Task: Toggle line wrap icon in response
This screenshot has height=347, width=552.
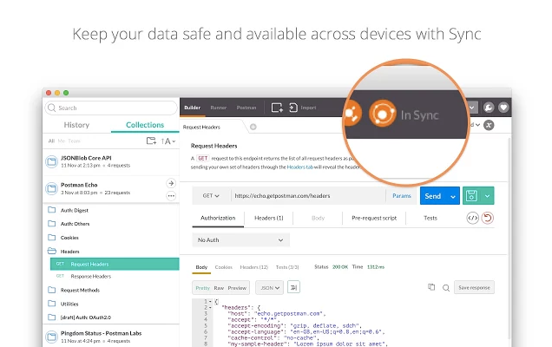Action: [x=293, y=287]
